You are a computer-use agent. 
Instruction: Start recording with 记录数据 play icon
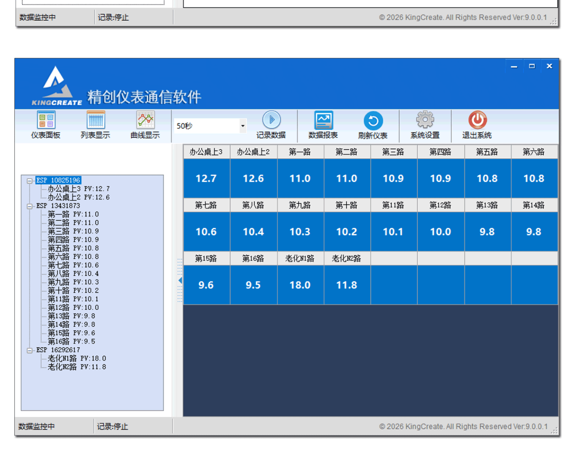[x=271, y=120]
